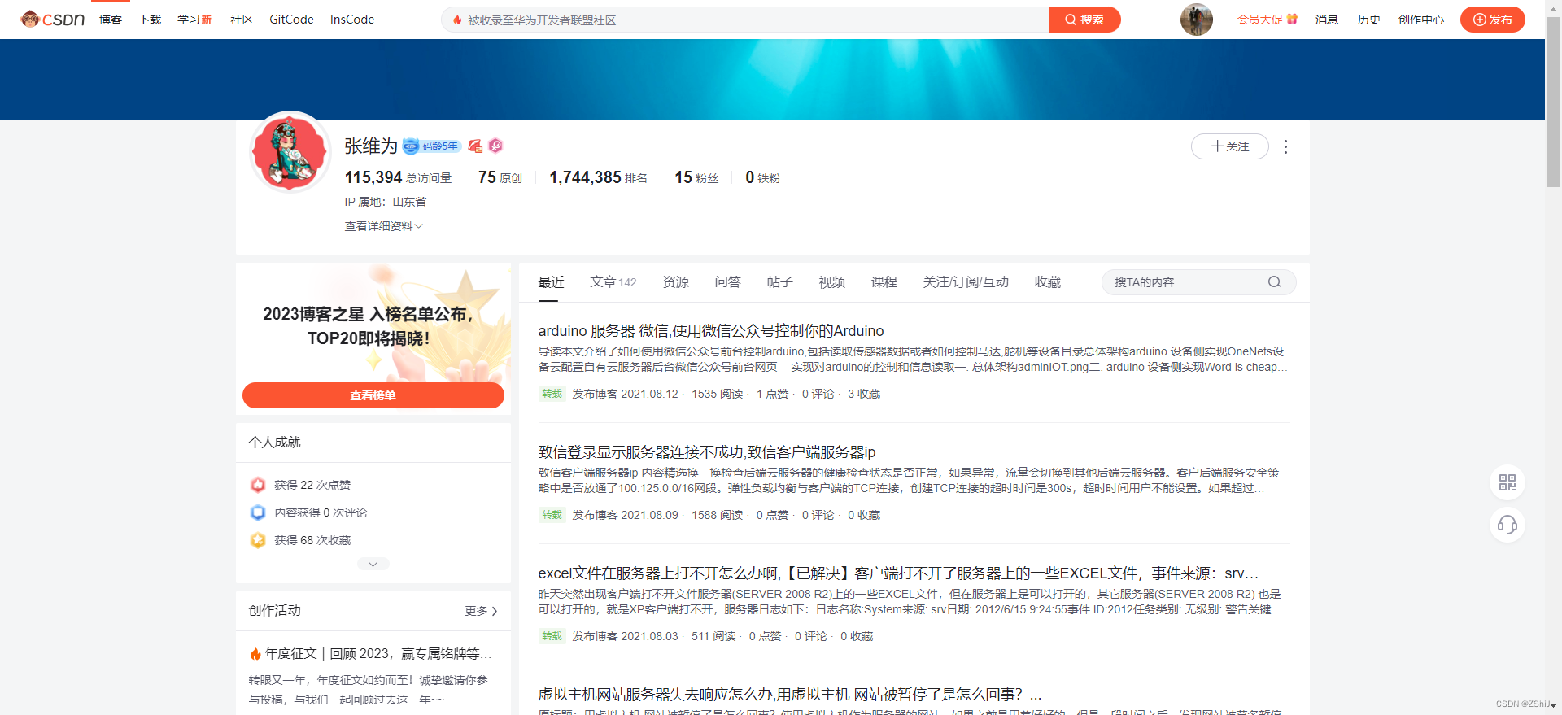
Task: Click the 发布 button
Action: [1492, 20]
